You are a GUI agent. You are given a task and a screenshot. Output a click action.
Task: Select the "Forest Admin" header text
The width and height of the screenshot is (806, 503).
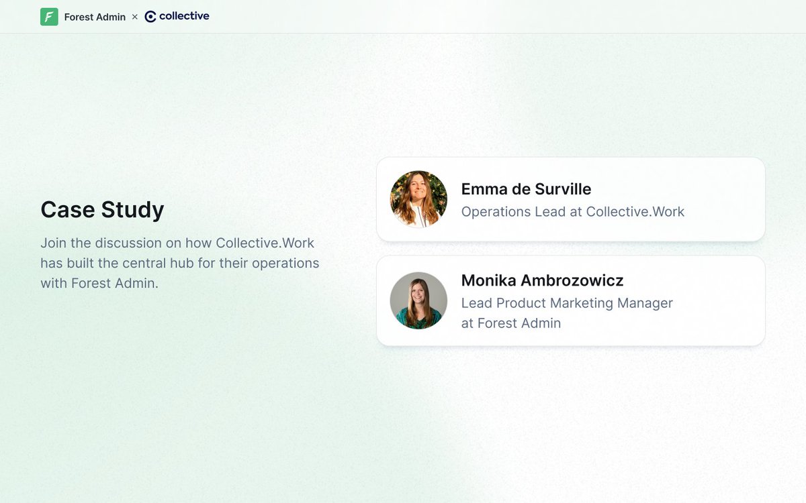click(95, 17)
